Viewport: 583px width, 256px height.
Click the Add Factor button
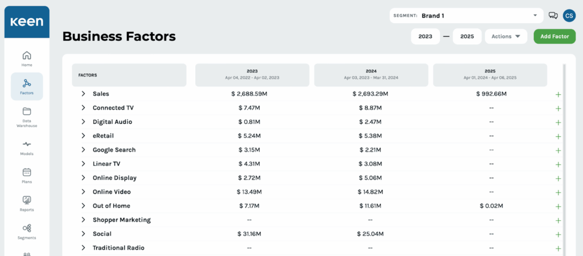(x=555, y=36)
